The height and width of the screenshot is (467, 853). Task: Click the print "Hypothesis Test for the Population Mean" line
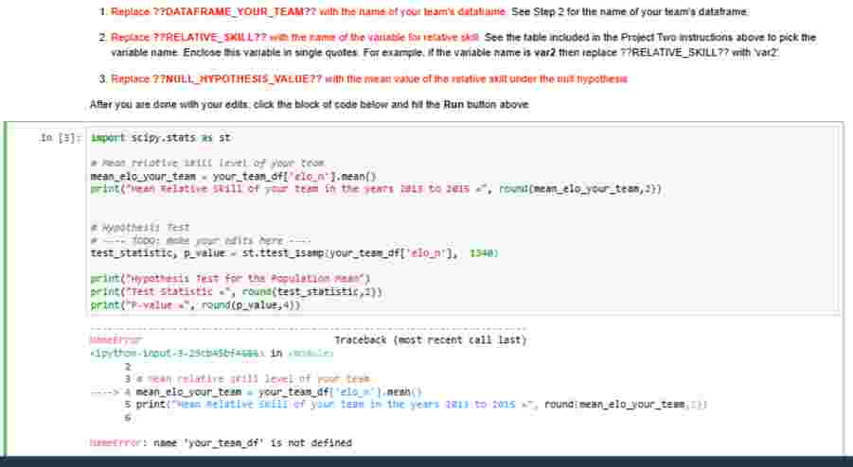pyautogui.click(x=230, y=279)
